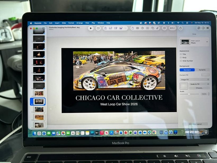Click the Edit Slide Layout button
The image size is (217, 163).
[x=195, y=124]
